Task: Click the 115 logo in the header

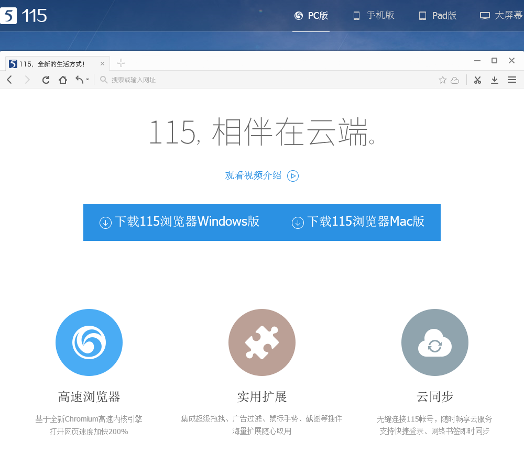Action: pos(24,16)
